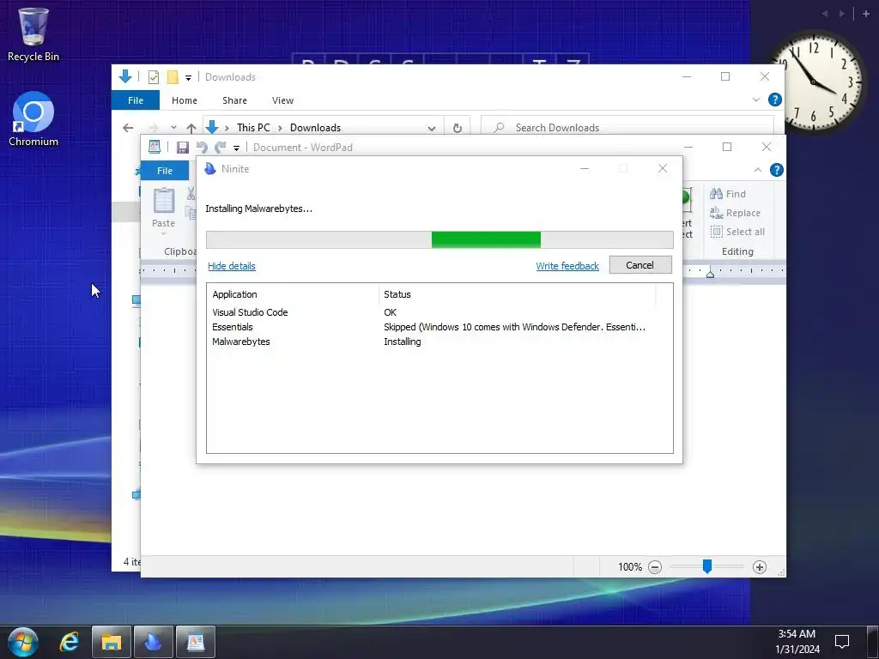
Task: Zoom in with the plus button in WordPad
Action: [759, 567]
